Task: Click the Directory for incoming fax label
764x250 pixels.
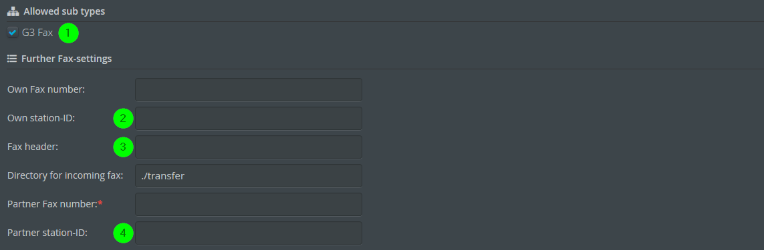Action: pyautogui.click(x=66, y=175)
